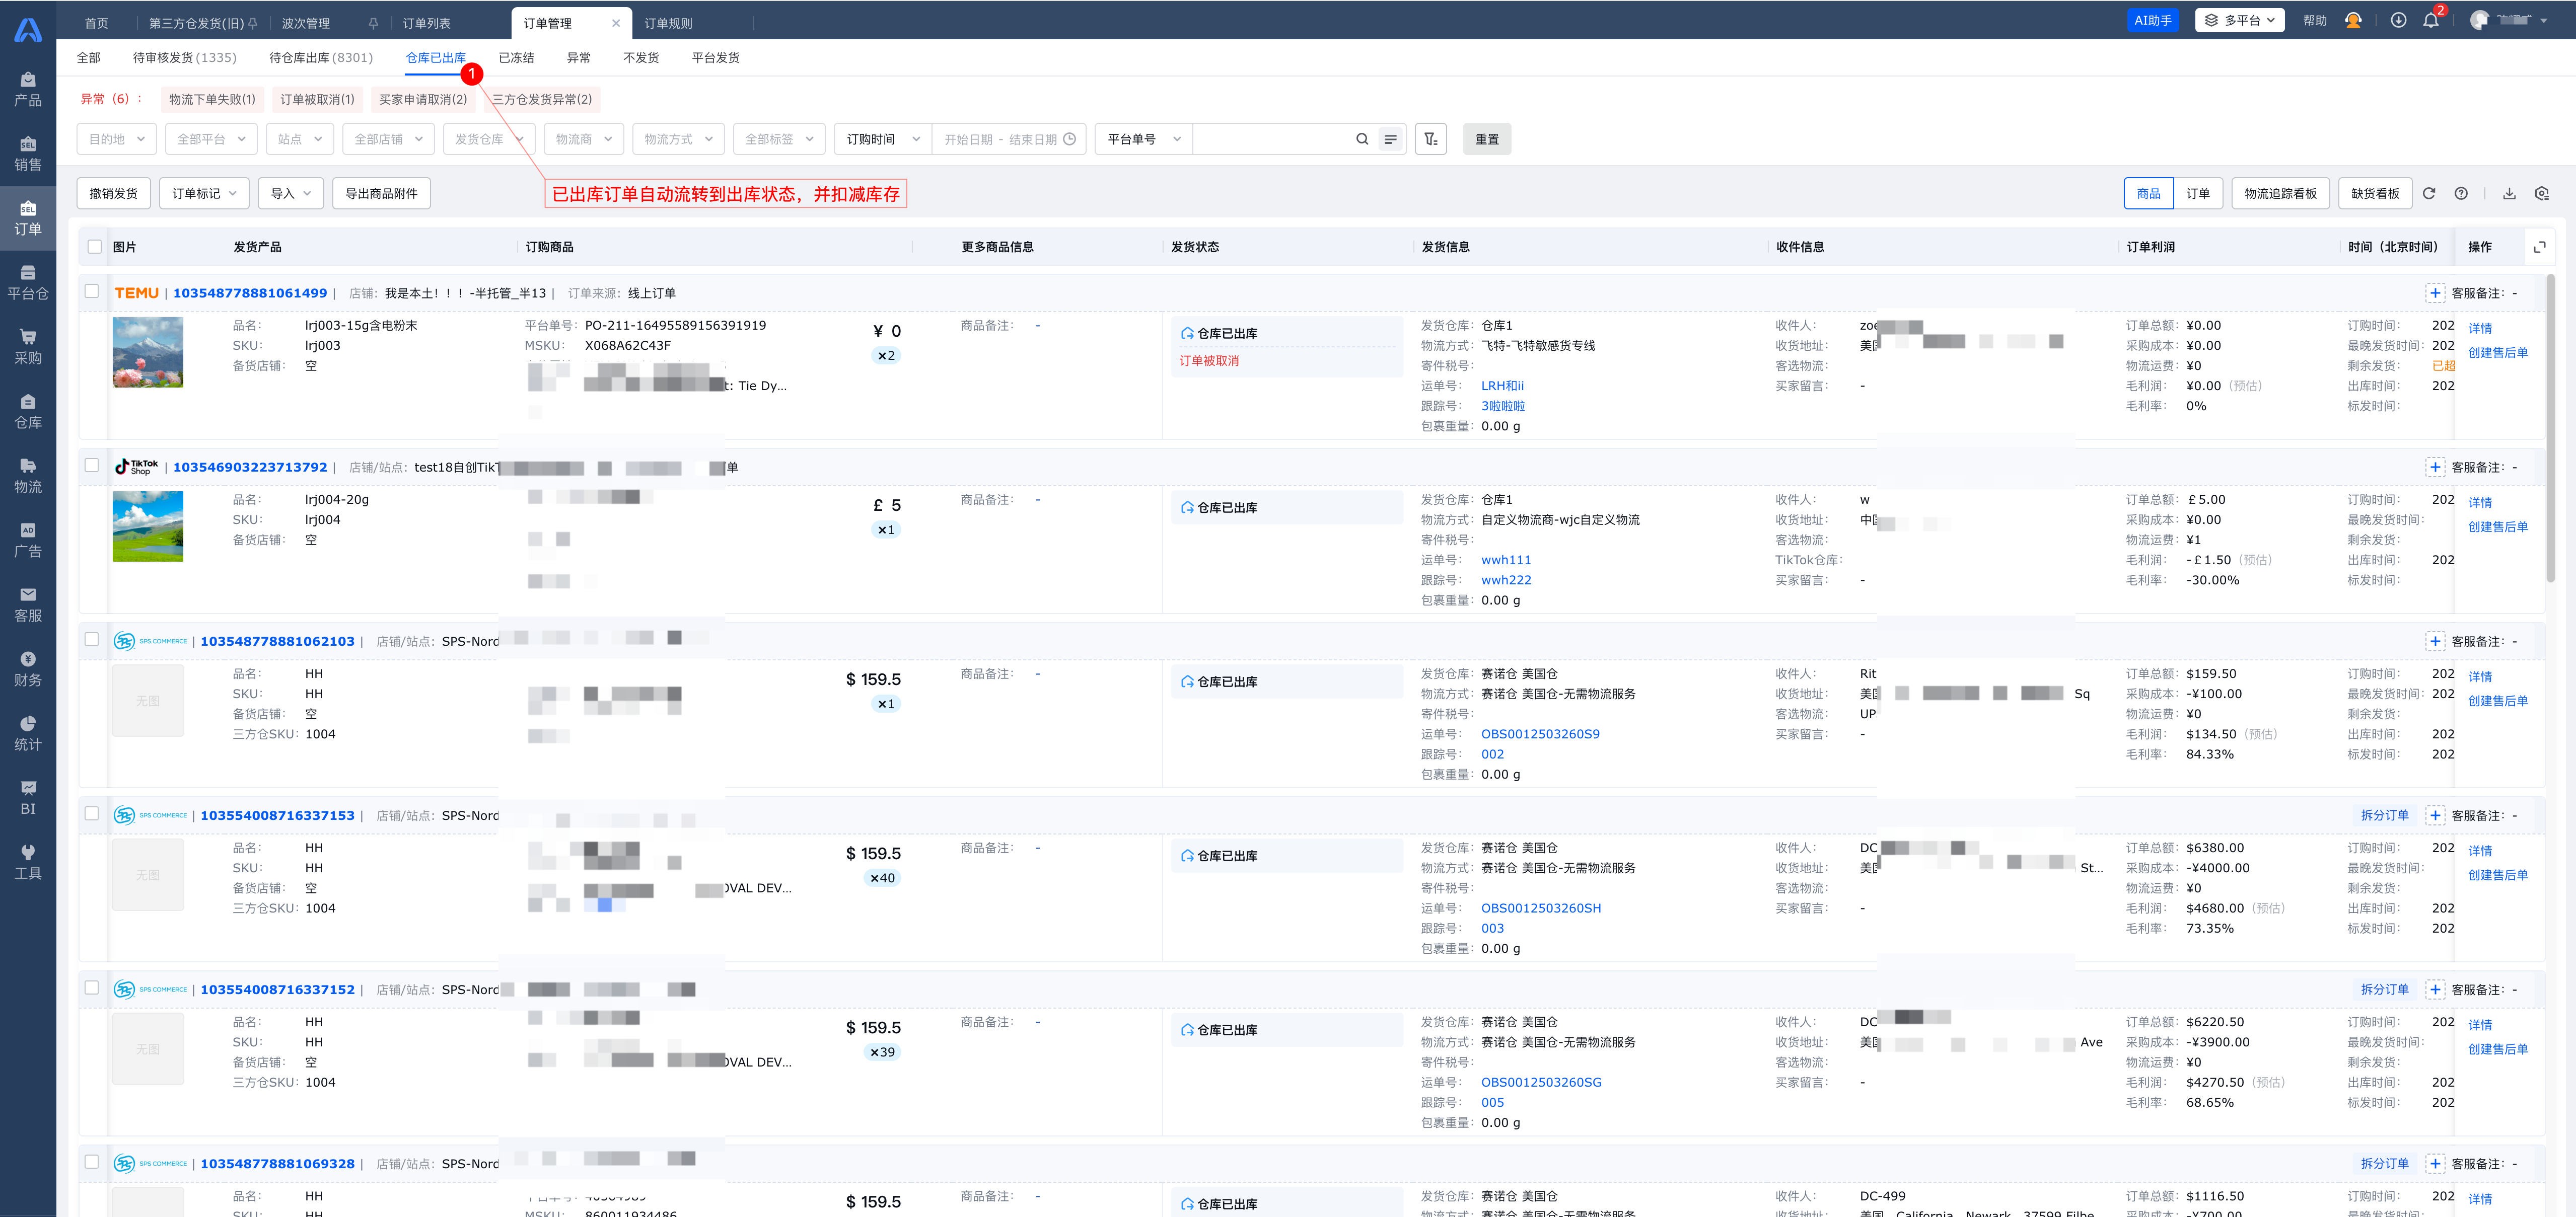The height and width of the screenshot is (1217, 2576).
Task: Switch to 订单 view toggle
Action: pos(2198,194)
